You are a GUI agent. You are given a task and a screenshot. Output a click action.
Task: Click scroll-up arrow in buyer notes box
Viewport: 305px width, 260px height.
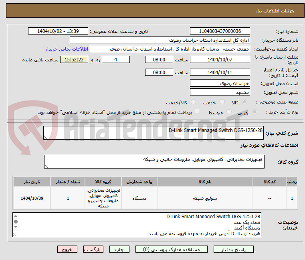click(x=16, y=216)
